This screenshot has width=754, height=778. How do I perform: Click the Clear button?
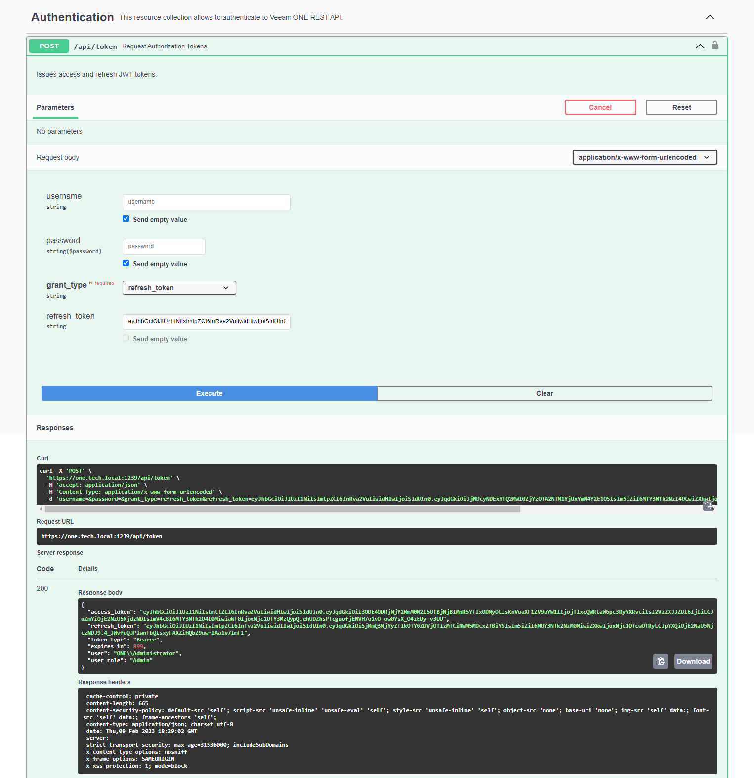click(x=545, y=393)
